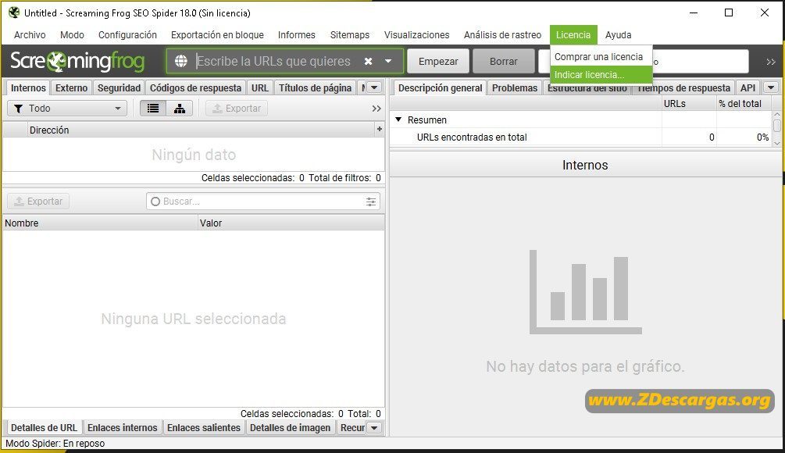Select the Internos tab
Viewport: 785px width, 453px height.
(28, 87)
